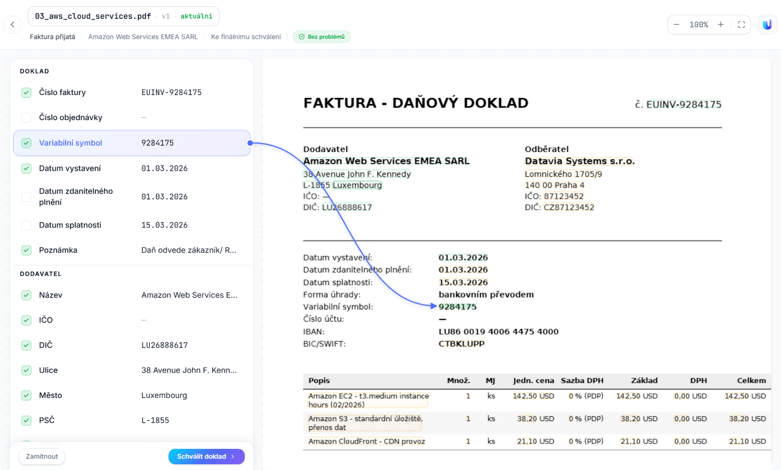Click the Variabilní symbol value 9284175 field
This screenshot has height=470, width=781.
pyautogui.click(x=158, y=143)
